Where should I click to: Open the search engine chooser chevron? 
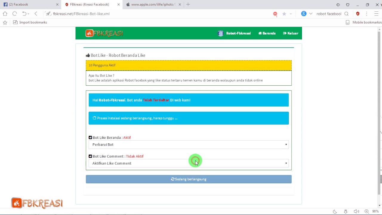pyautogui.click(x=311, y=14)
